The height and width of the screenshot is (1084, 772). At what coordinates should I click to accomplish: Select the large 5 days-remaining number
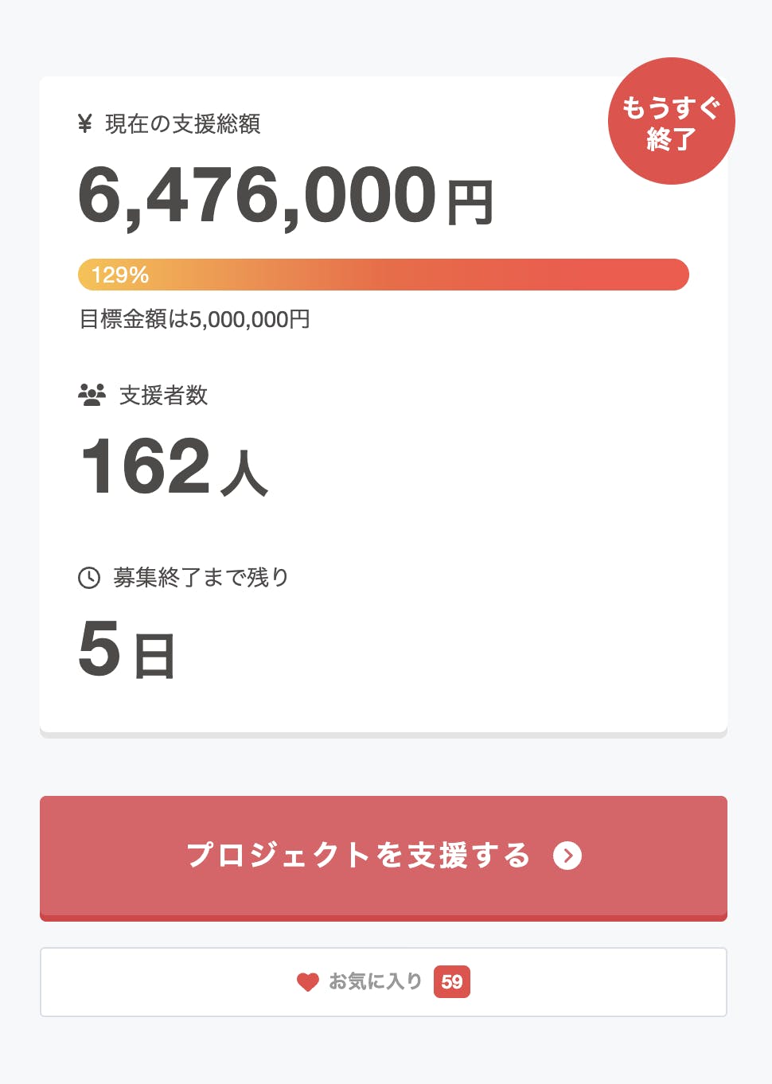[99, 649]
